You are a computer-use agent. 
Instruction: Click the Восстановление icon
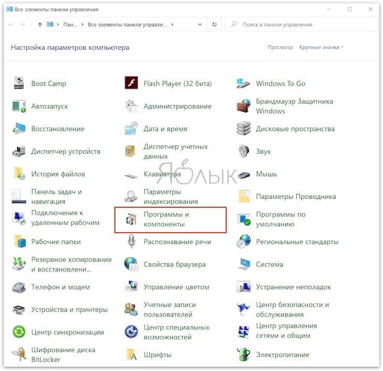click(x=19, y=129)
